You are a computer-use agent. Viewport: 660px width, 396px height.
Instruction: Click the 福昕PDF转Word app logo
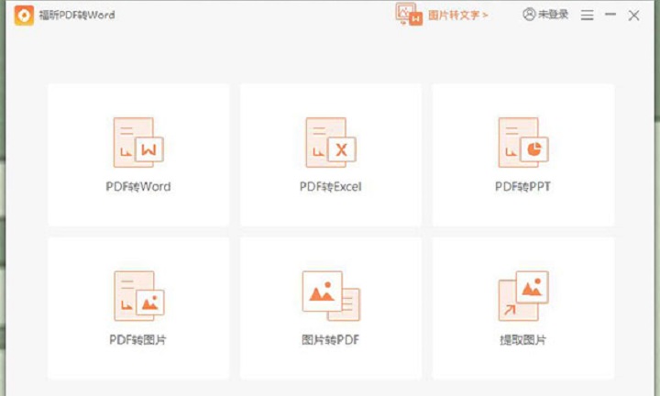pyautogui.click(x=24, y=16)
